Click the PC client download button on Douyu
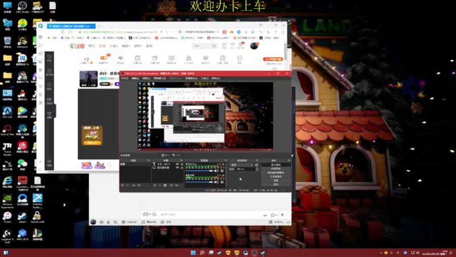The height and width of the screenshot is (257, 456). point(273,59)
